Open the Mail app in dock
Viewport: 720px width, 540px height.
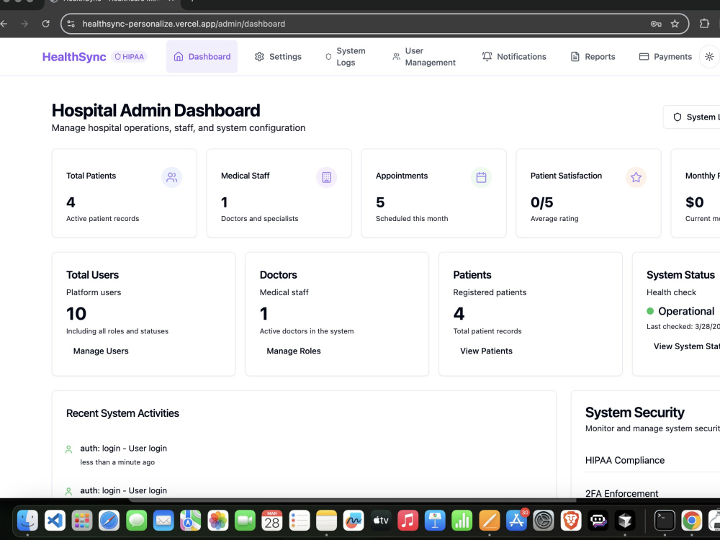pyautogui.click(x=163, y=521)
